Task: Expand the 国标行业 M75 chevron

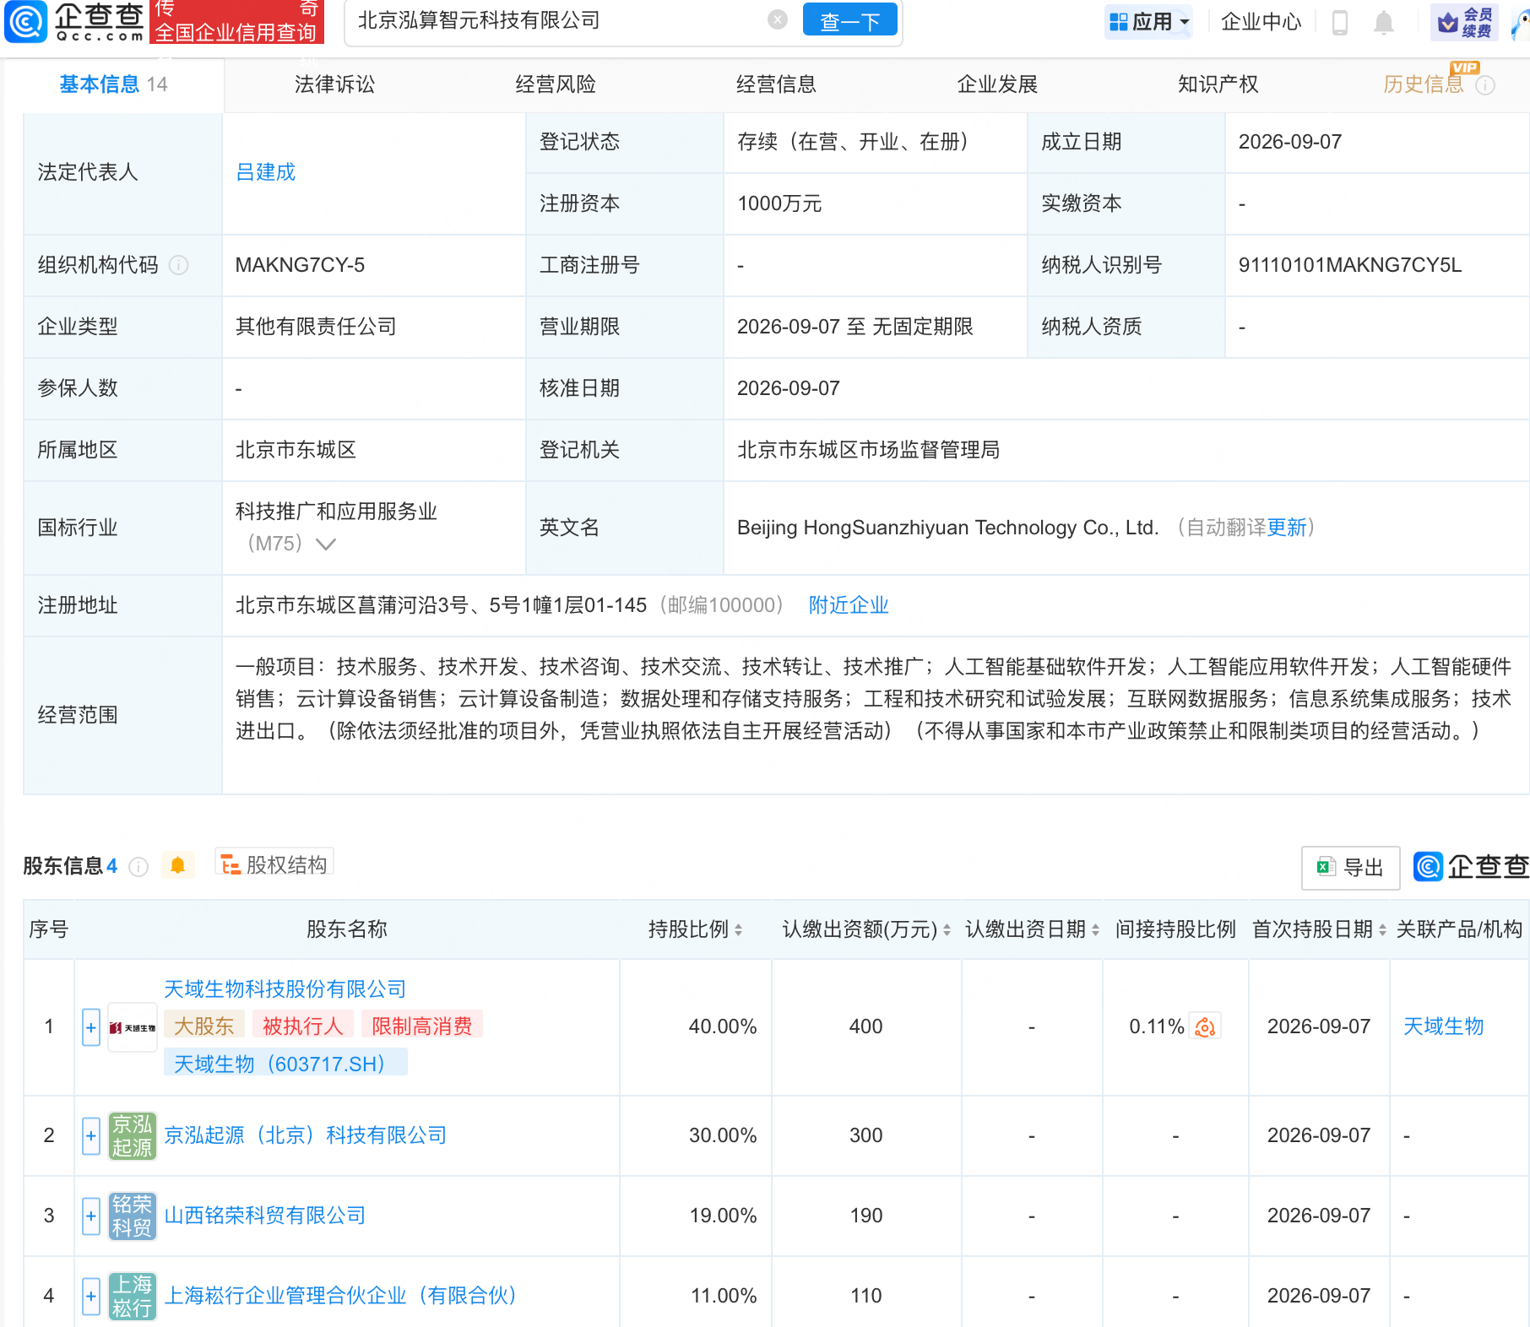Action: 325,544
